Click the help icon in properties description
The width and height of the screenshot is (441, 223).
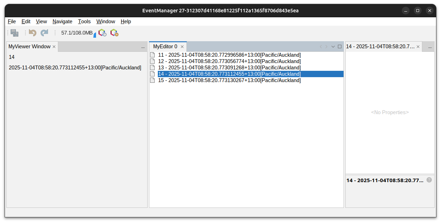[x=429, y=180]
